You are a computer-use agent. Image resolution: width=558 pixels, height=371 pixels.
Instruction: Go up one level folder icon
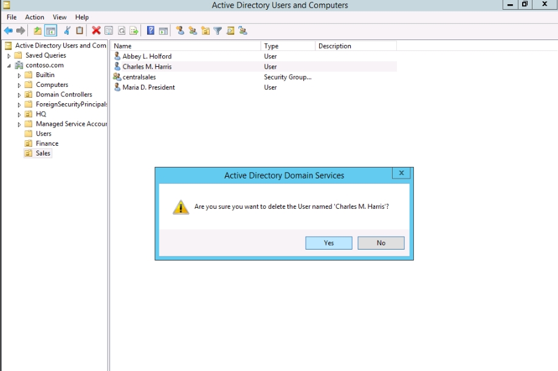(37, 31)
